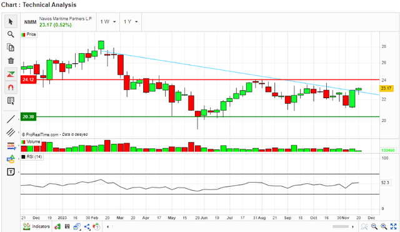Expand Fibonacci tool options arrow
The width and height of the screenshot is (400, 232).
pyautogui.click(x=19, y=146)
